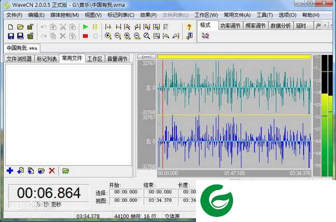This screenshot has width=336, height=222.
Task: Open the 标记列表(C) menu
Action: (x=121, y=15)
